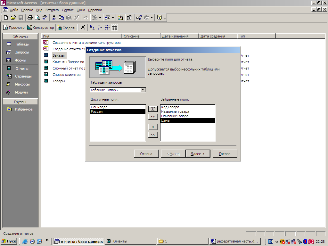The image size is (328, 246).
Task: Click Просмотр in database window toolbar
Action: click(14, 28)
